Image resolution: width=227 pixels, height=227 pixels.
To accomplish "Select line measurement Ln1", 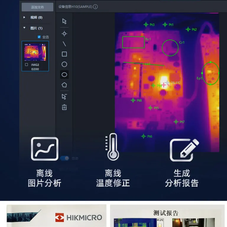I will tap(143, 64).
